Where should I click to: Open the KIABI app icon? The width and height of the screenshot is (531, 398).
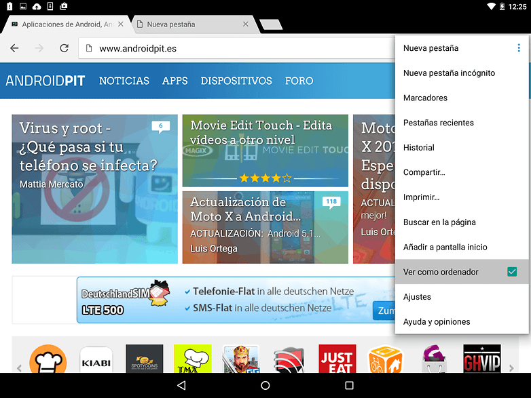[x=96, y=360]
